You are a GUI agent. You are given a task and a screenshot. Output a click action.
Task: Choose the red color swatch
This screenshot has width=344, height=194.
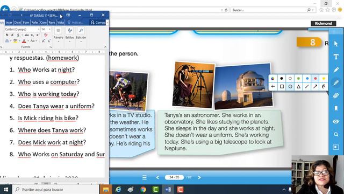316,79
